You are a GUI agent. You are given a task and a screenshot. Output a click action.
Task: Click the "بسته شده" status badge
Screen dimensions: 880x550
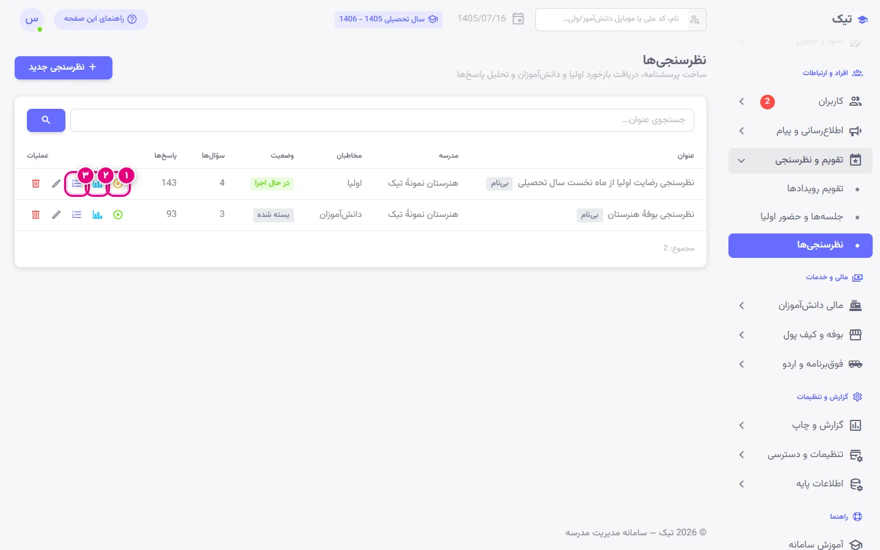coord(273,215)
